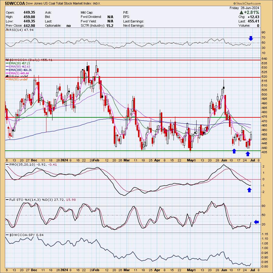This screenshot has height=273, width=273.
Task: Click the green EMA(20) legend line marker
Action: 7,63
